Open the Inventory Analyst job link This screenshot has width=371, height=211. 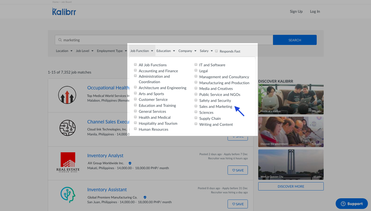click(x=105, y=156)
